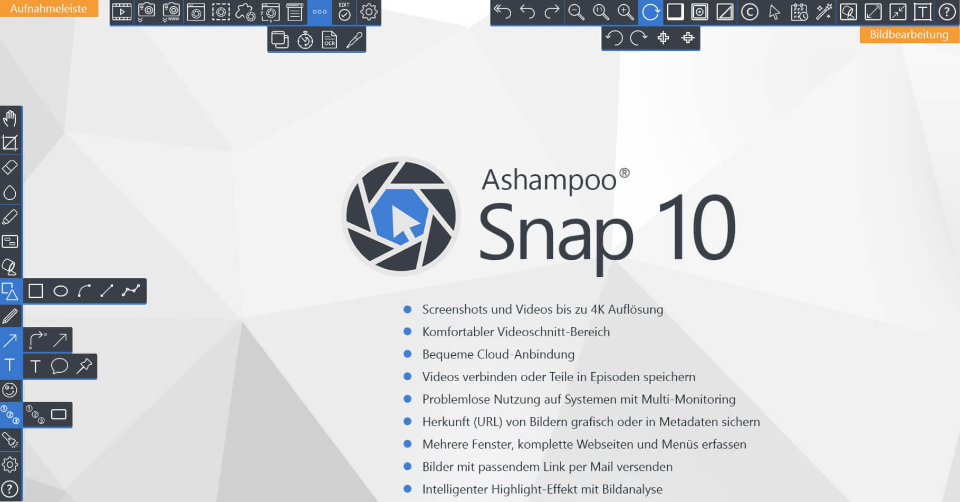Click the screen layout icon below the highlighter

click(x=10, y=241)
